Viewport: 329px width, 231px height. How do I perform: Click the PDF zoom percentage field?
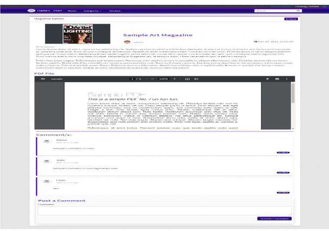[x=164, y=79]
